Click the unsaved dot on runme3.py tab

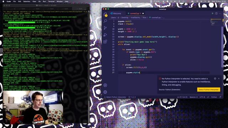click(x=143, y=14)
